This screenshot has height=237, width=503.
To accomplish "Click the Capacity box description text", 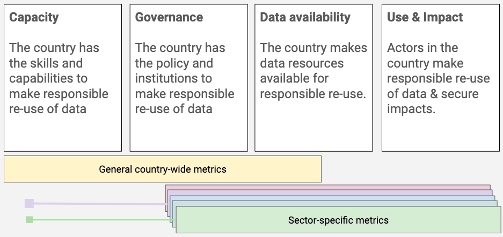I will tap(59, 78).
